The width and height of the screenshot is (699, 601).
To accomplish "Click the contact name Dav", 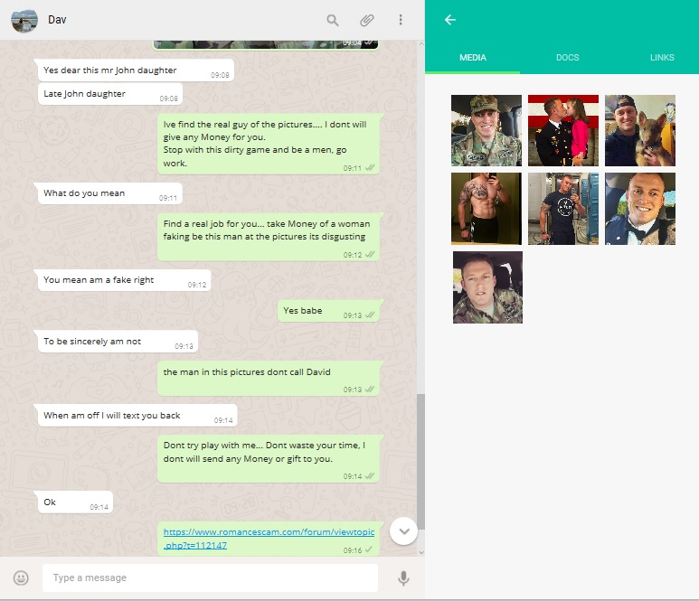I will tap(57, 20).
